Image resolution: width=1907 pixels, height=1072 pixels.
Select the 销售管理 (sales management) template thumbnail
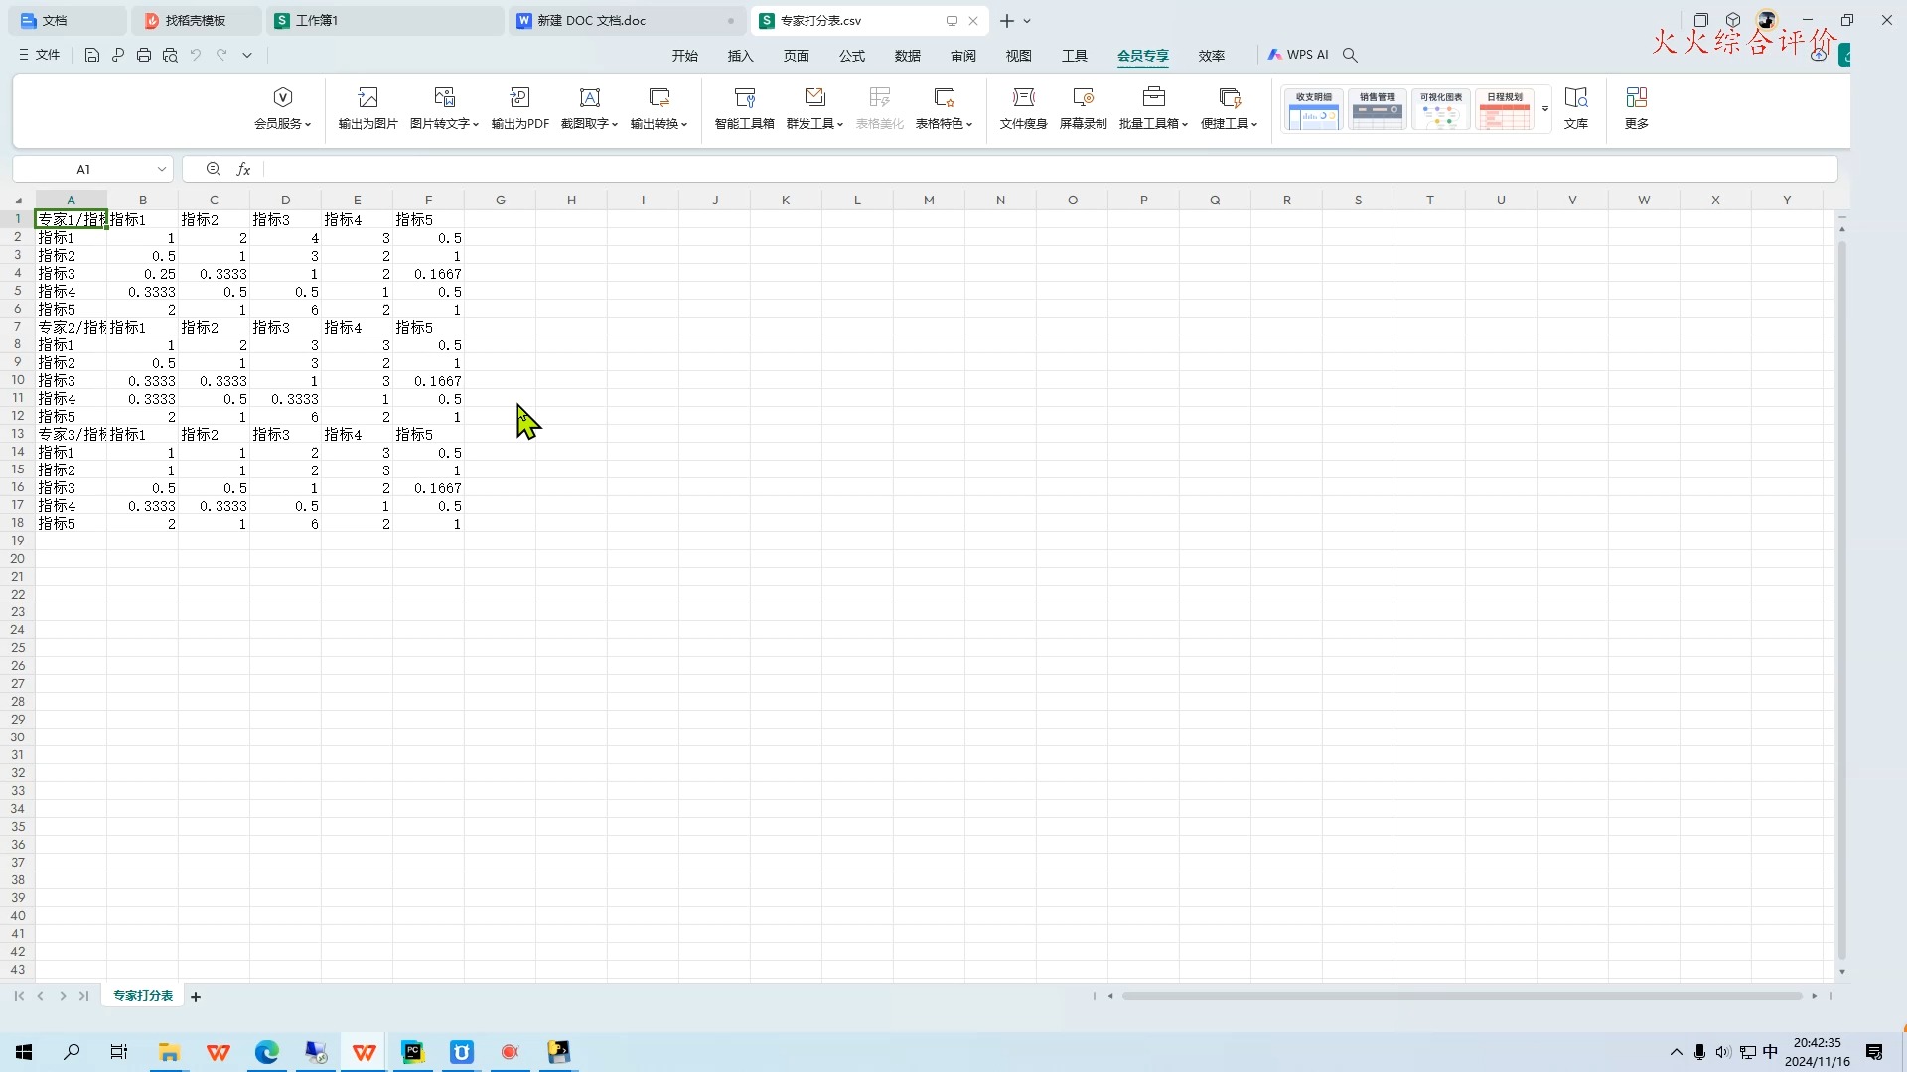coord(1377,110)
